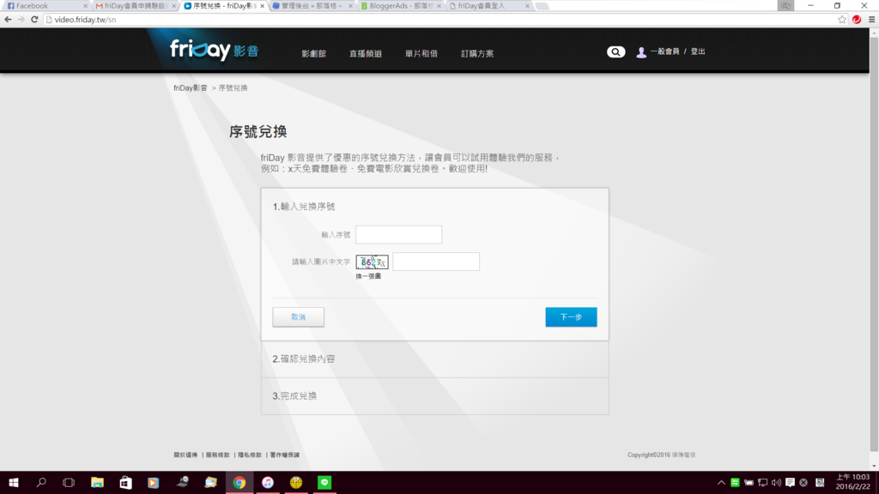The image size is (879, 494).
Task: Open the 服務條款 footer link
Action: point(217,455)
